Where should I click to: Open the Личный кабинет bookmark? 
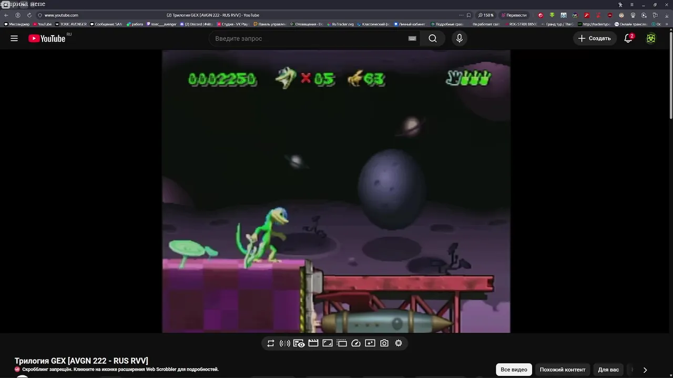click(x=411, y=24)
